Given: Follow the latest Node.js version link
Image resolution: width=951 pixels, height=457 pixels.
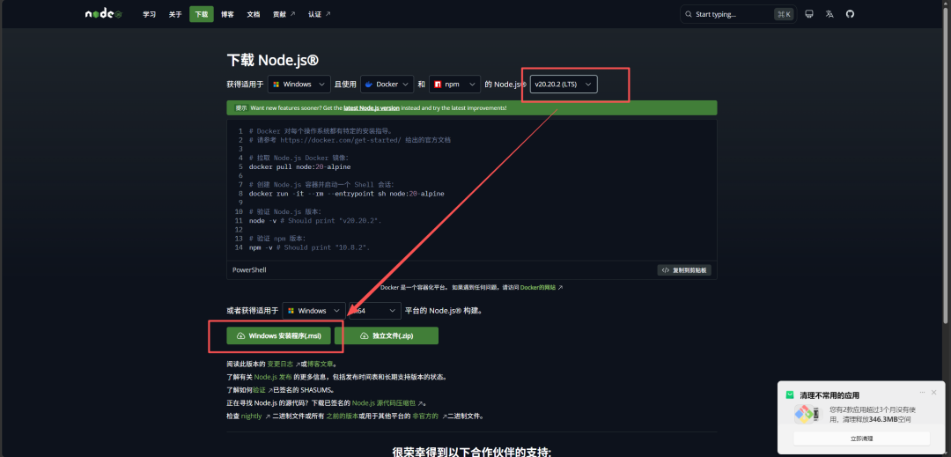Looking at the screenshot, I should click(x=372, y=108).
